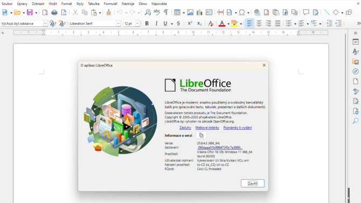361x203 pixels.
Task: Click the Insert Text Box icon
Action: tap(209, 12)
